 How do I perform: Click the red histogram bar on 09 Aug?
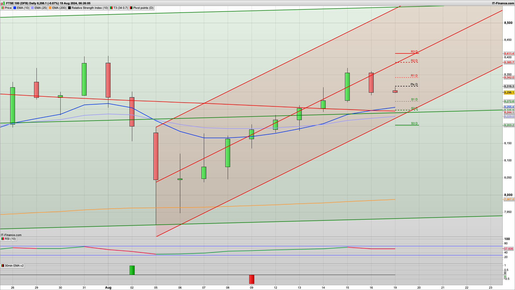[x=252, y=279]
